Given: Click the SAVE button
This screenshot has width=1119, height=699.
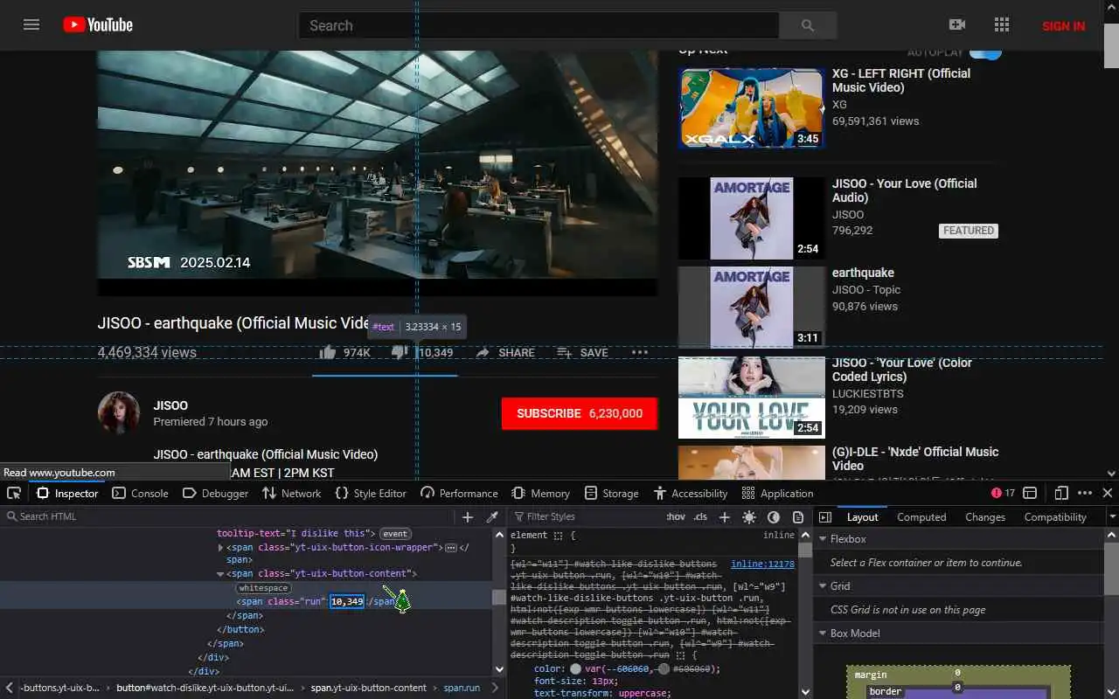Looking at the screenshot, I should coord(582,352).
